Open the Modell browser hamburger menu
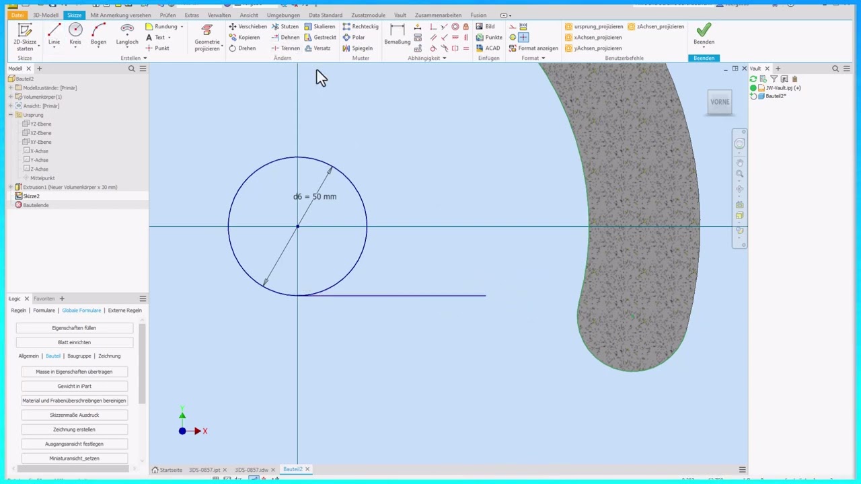Screen dimensions: 861x484 (143, 69)
